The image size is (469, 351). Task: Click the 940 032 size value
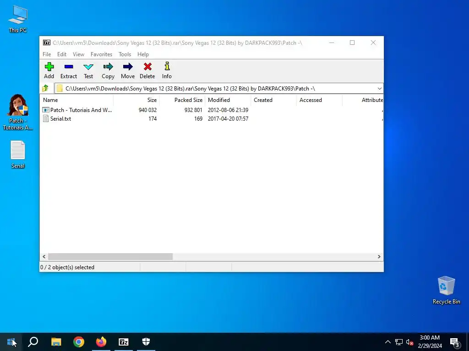(147, 110)
